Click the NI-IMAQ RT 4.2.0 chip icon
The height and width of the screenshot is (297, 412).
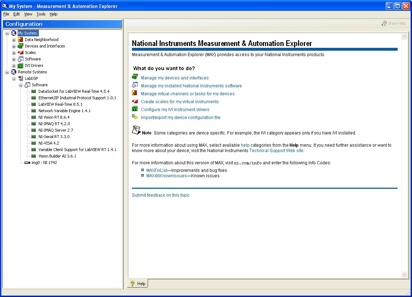[x=34, y=124]
